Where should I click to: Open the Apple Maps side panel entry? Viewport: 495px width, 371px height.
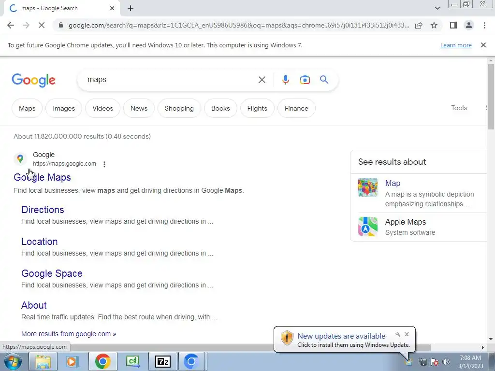tap(406, 222)
